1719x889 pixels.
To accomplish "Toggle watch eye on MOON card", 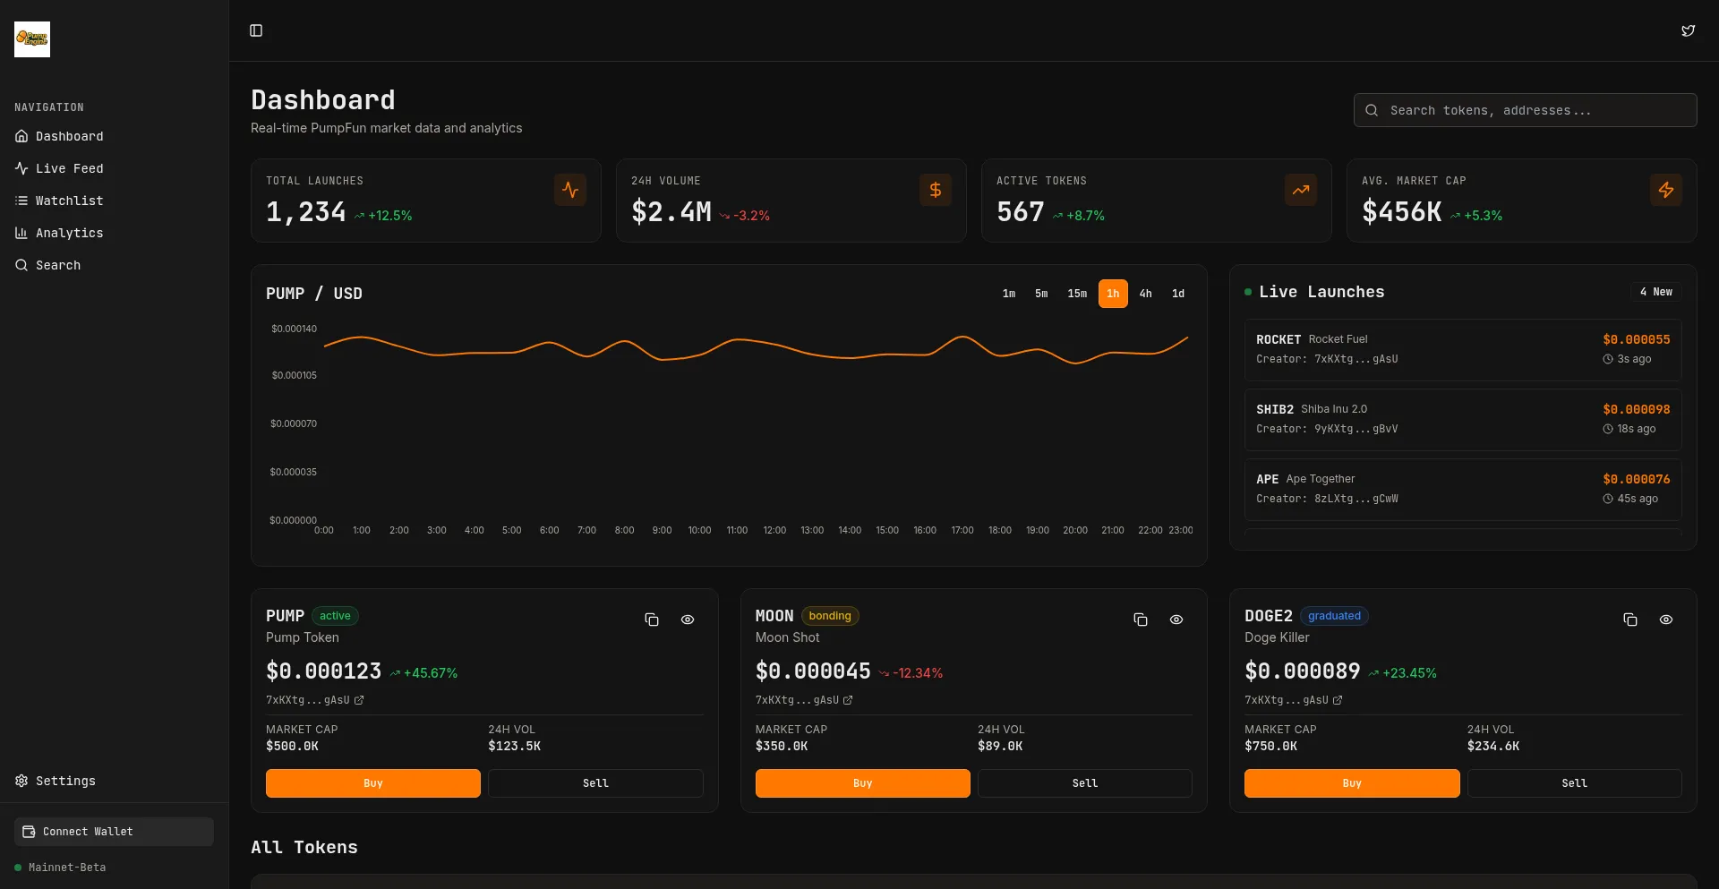I will click(x=1176, y=620).
